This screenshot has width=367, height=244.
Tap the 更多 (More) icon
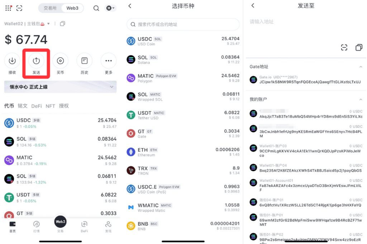coord(108,61)
